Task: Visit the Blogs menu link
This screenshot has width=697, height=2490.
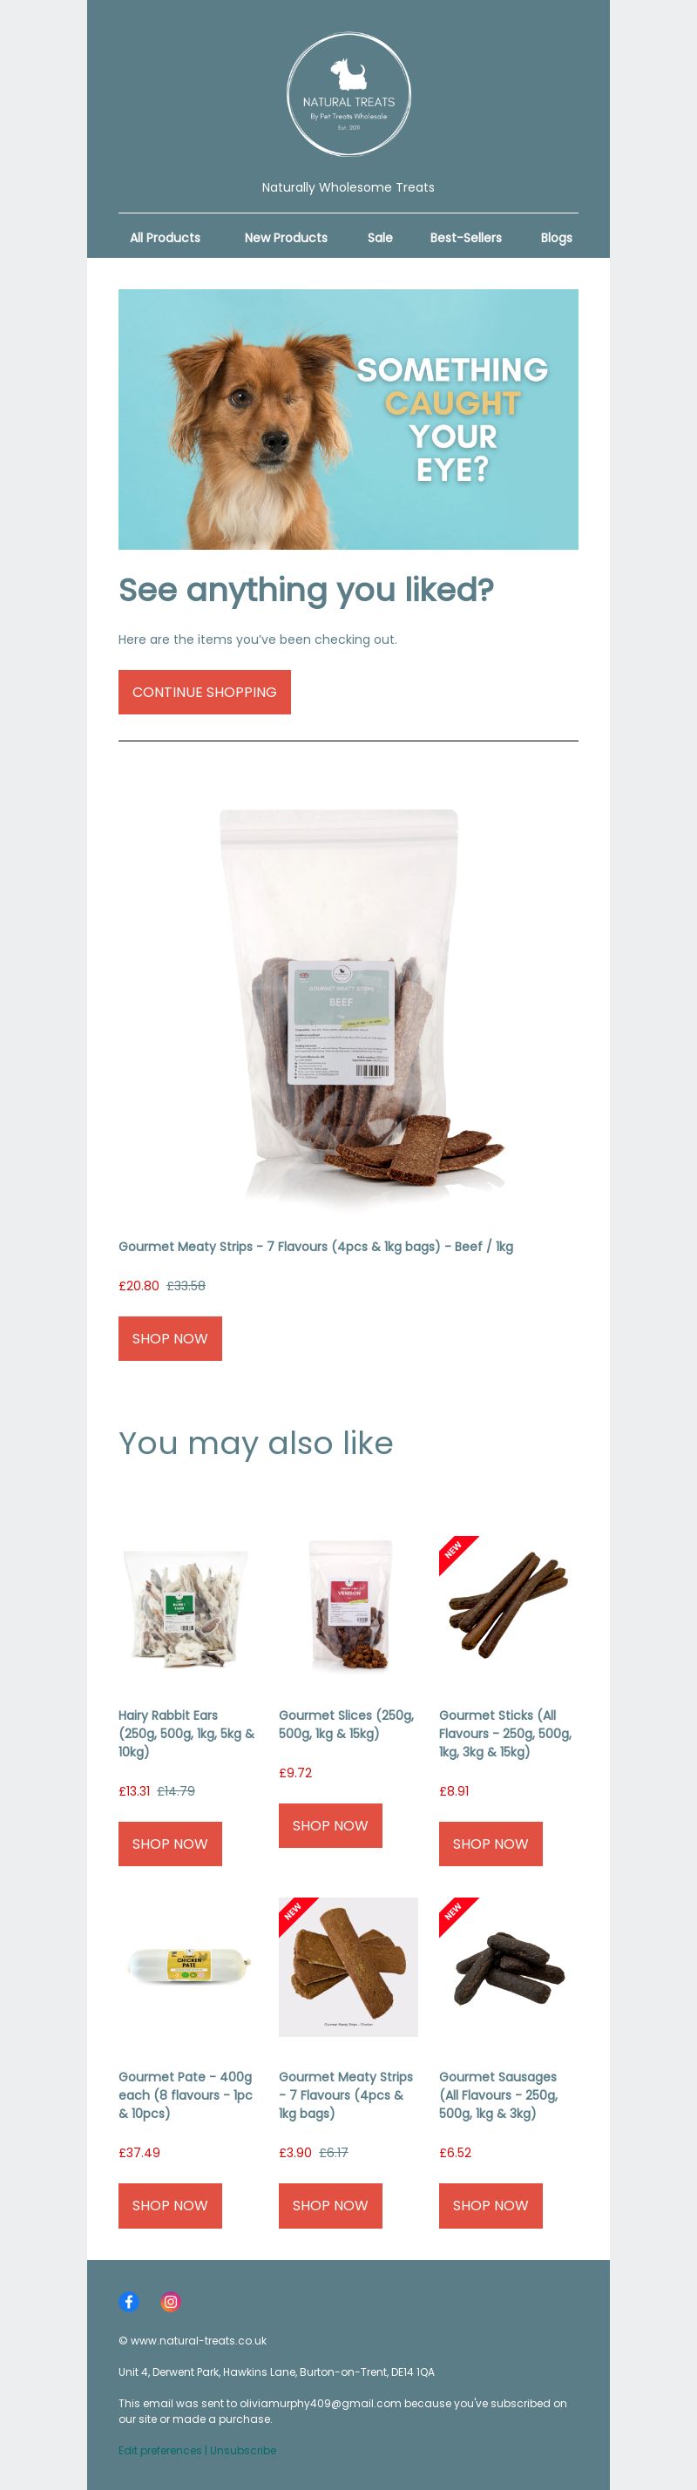Action: click(557, 238)
